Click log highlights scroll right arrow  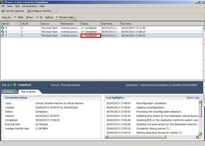197,137
